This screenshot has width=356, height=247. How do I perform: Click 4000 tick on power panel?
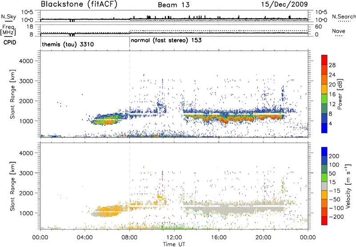tap(26, 61)
